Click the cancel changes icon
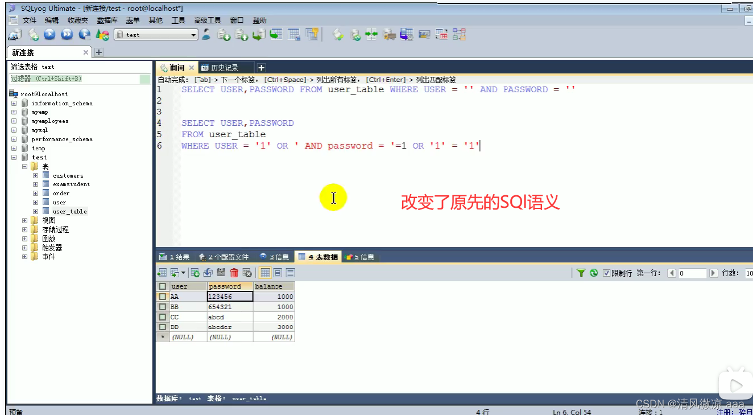Viewport: 753px width, 415px height. 247,273
